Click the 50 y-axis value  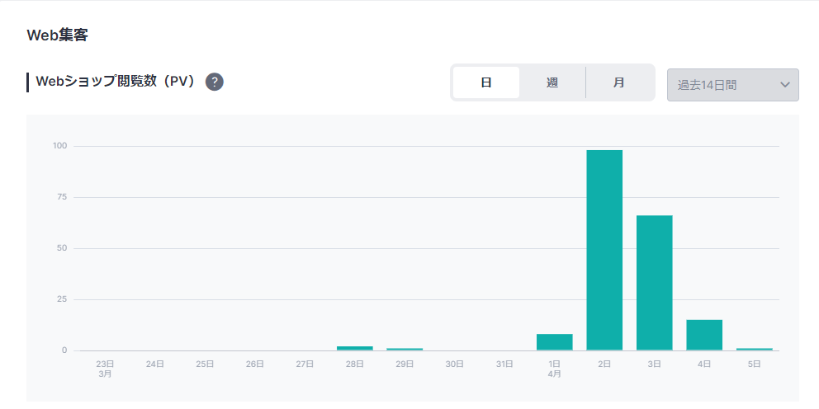[x=62, y=248]
